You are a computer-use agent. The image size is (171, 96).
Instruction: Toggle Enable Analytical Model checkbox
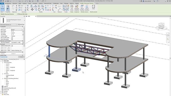(12, 46)
